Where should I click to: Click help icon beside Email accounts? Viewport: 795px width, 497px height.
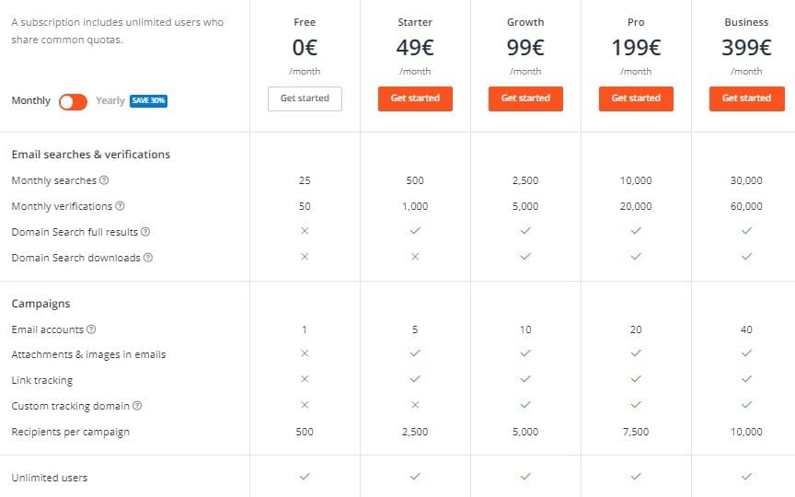pyautogui.click(x=91, y=329)
